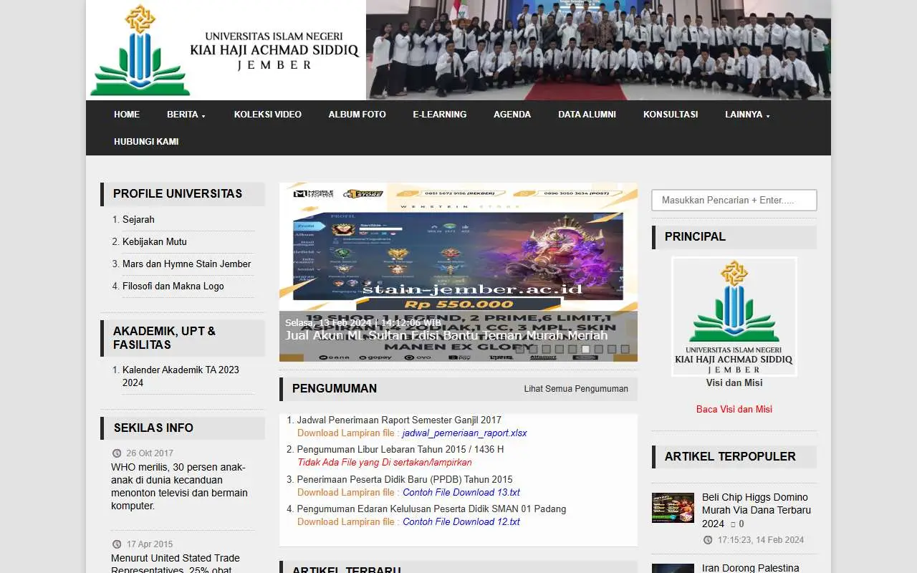Open the Beli Chip Higgs Domino thumbnail
The image size is (917, 573).
point(673,508)
